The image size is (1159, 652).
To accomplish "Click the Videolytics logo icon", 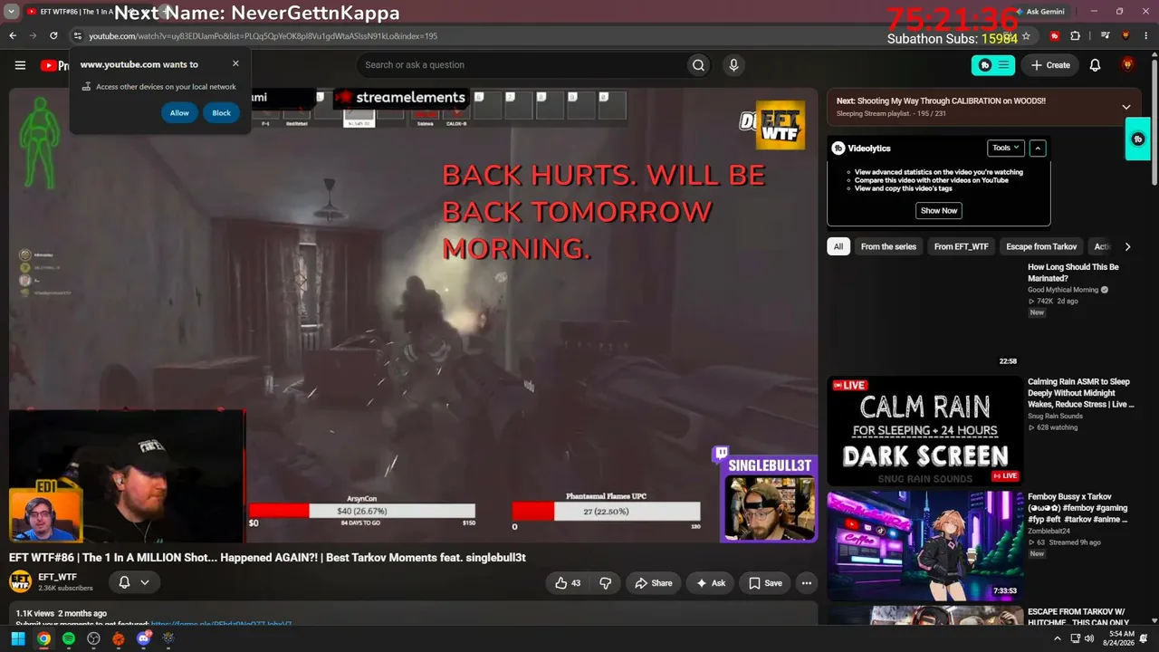I will click(838, 148).
